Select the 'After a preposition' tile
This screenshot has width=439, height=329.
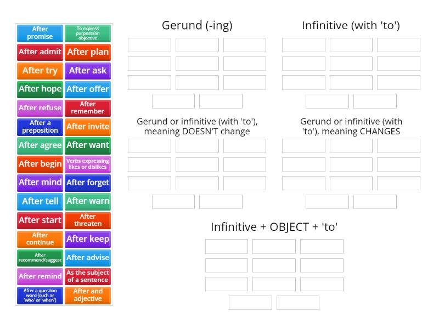(x=40, y=127)
